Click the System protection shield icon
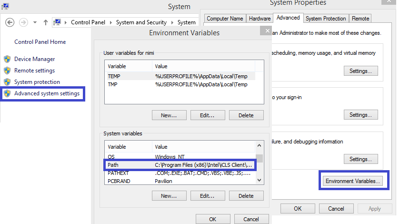Image resolution: width=400 pixels, height=224 pixels. coord(7,82)
